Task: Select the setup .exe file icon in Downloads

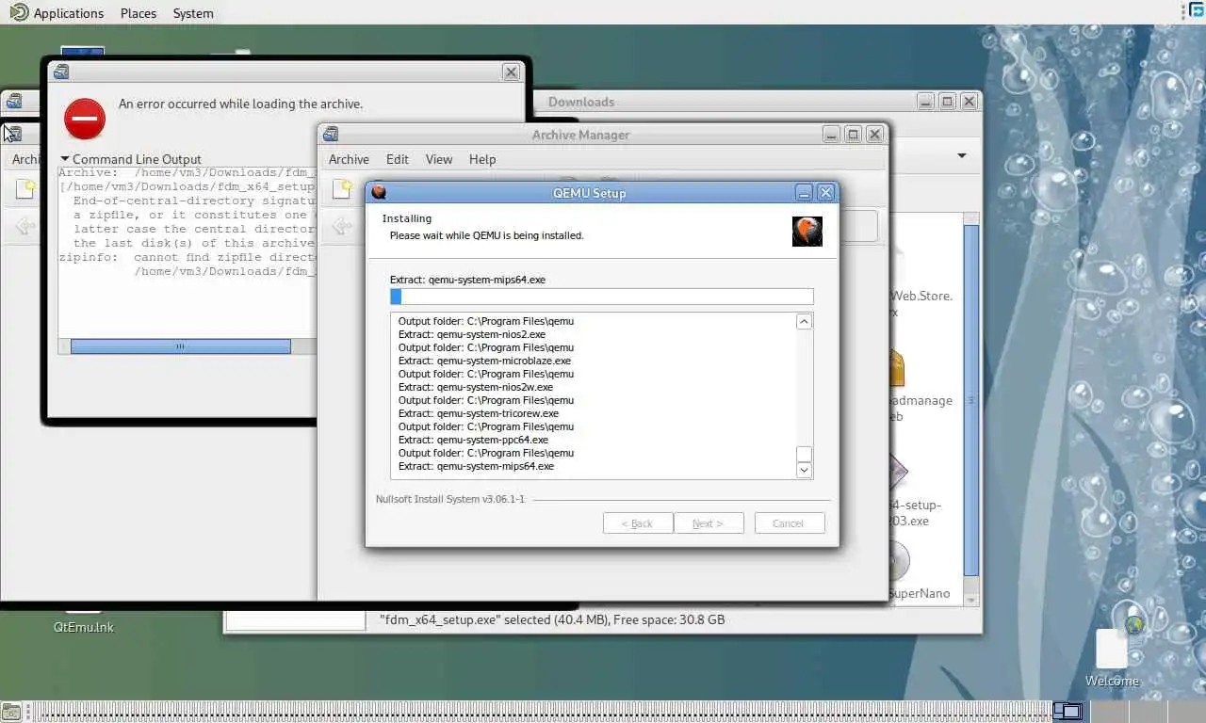Action: point(898,471)
